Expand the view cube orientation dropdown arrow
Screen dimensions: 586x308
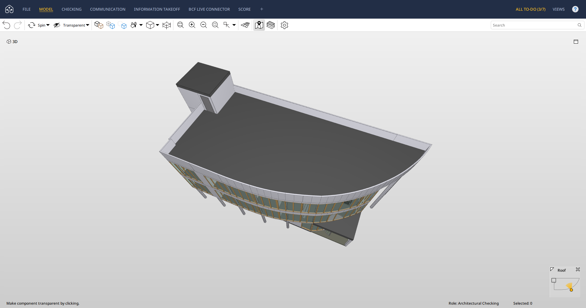pyautogui.click(x=157, y=25)
